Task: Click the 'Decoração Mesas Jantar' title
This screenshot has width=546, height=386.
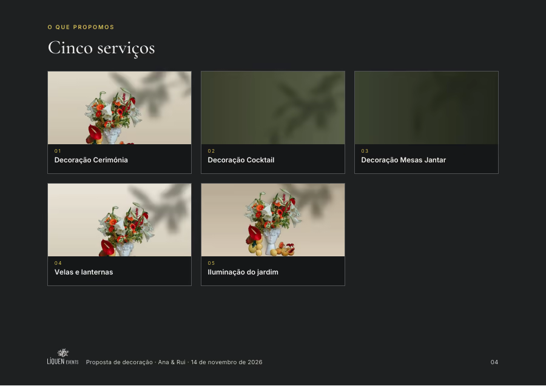Action: (403, 160)
